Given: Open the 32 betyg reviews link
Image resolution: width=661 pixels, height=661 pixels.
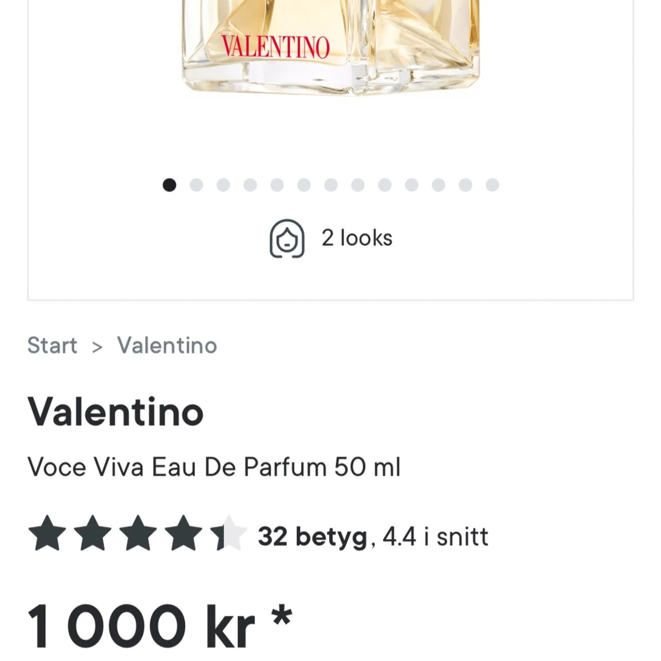Looking at the screenshot, I should [313, 536].
